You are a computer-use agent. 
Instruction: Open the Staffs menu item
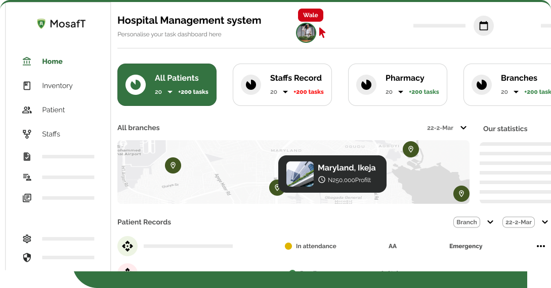pyautogui.click(x=51, y=134)
